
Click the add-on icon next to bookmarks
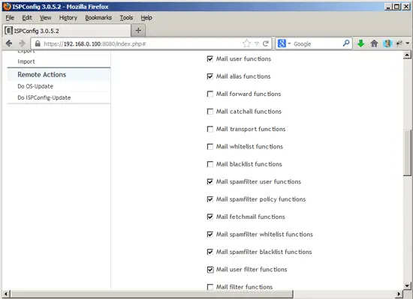pos(399,43)
